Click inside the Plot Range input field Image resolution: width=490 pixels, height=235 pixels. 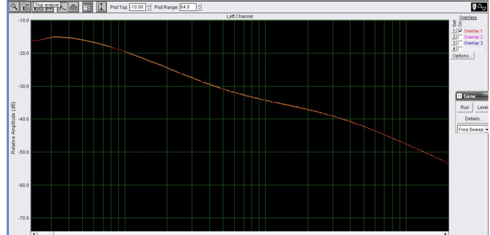point(187,7)
